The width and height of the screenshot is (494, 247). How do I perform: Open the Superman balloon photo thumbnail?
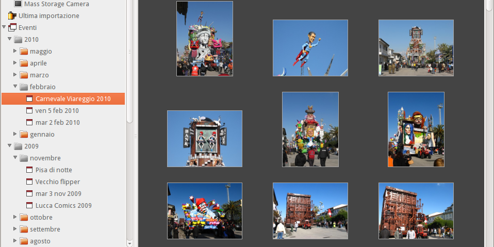click(310, 48)
